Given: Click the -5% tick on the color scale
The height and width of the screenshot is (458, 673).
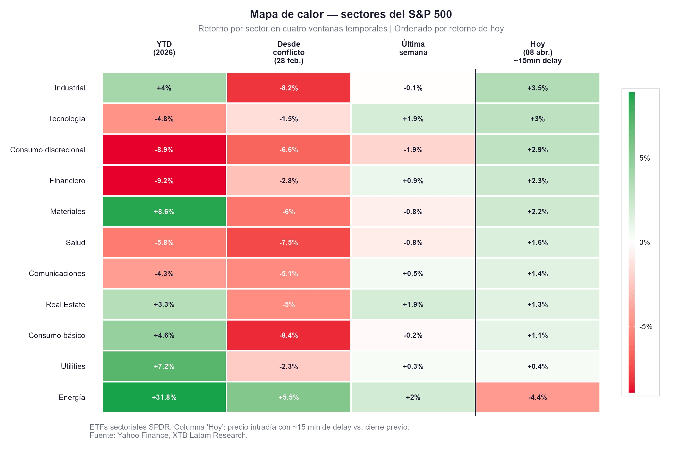Looking at the screenshot, I should coord(645,327).
